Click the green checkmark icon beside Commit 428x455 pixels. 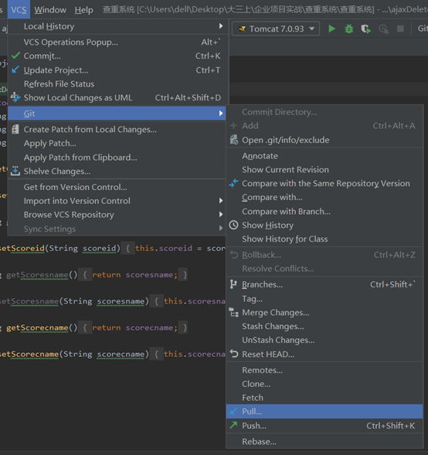click(x=16, y=56)
